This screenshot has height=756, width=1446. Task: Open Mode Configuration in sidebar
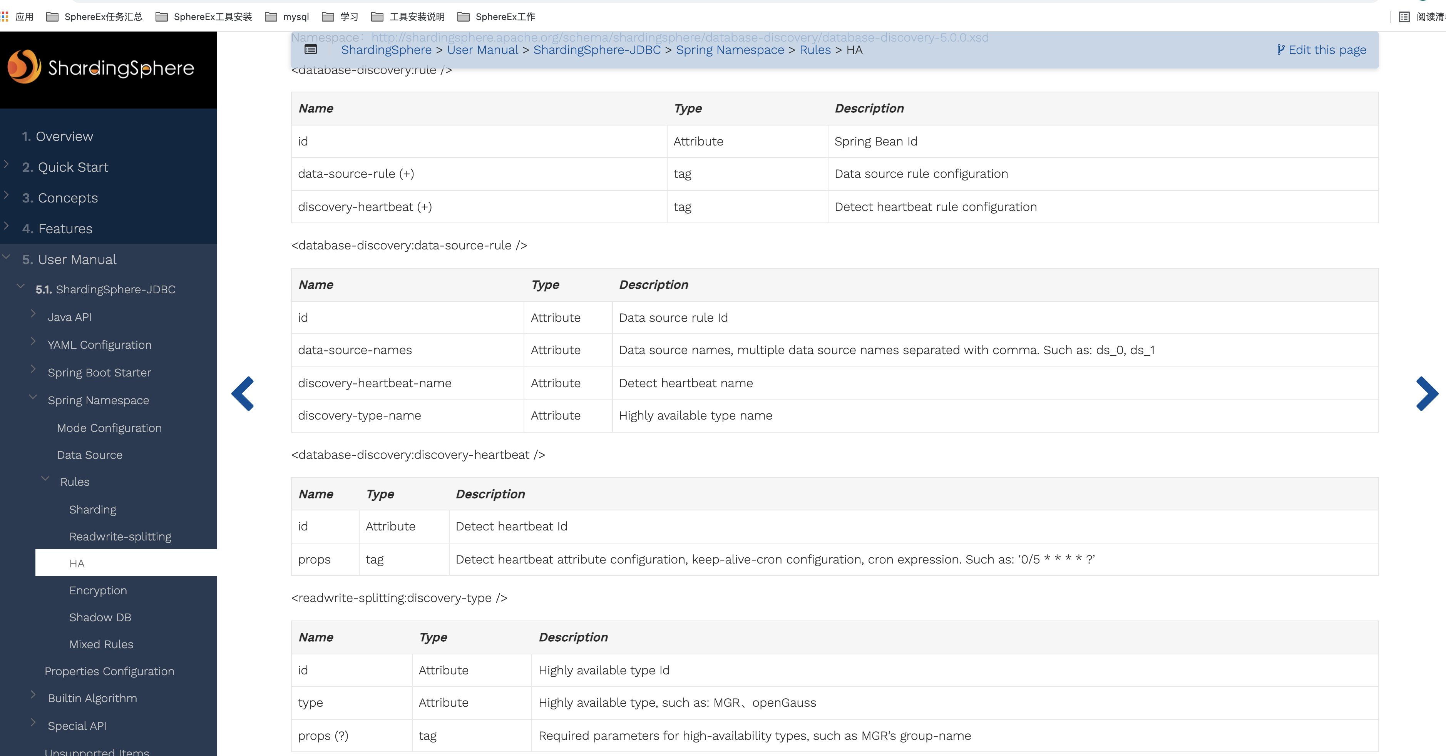tap(109, 428)
